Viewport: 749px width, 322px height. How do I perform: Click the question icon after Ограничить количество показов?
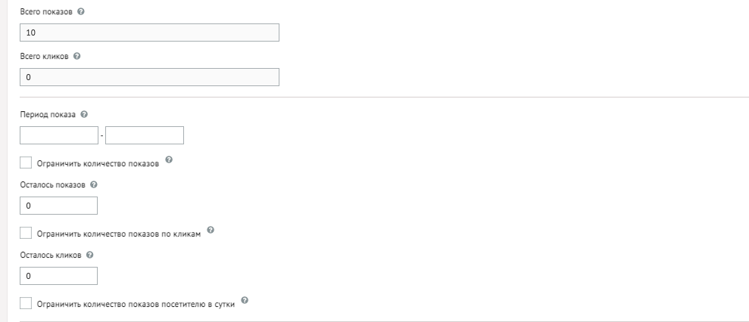(169, 159)
